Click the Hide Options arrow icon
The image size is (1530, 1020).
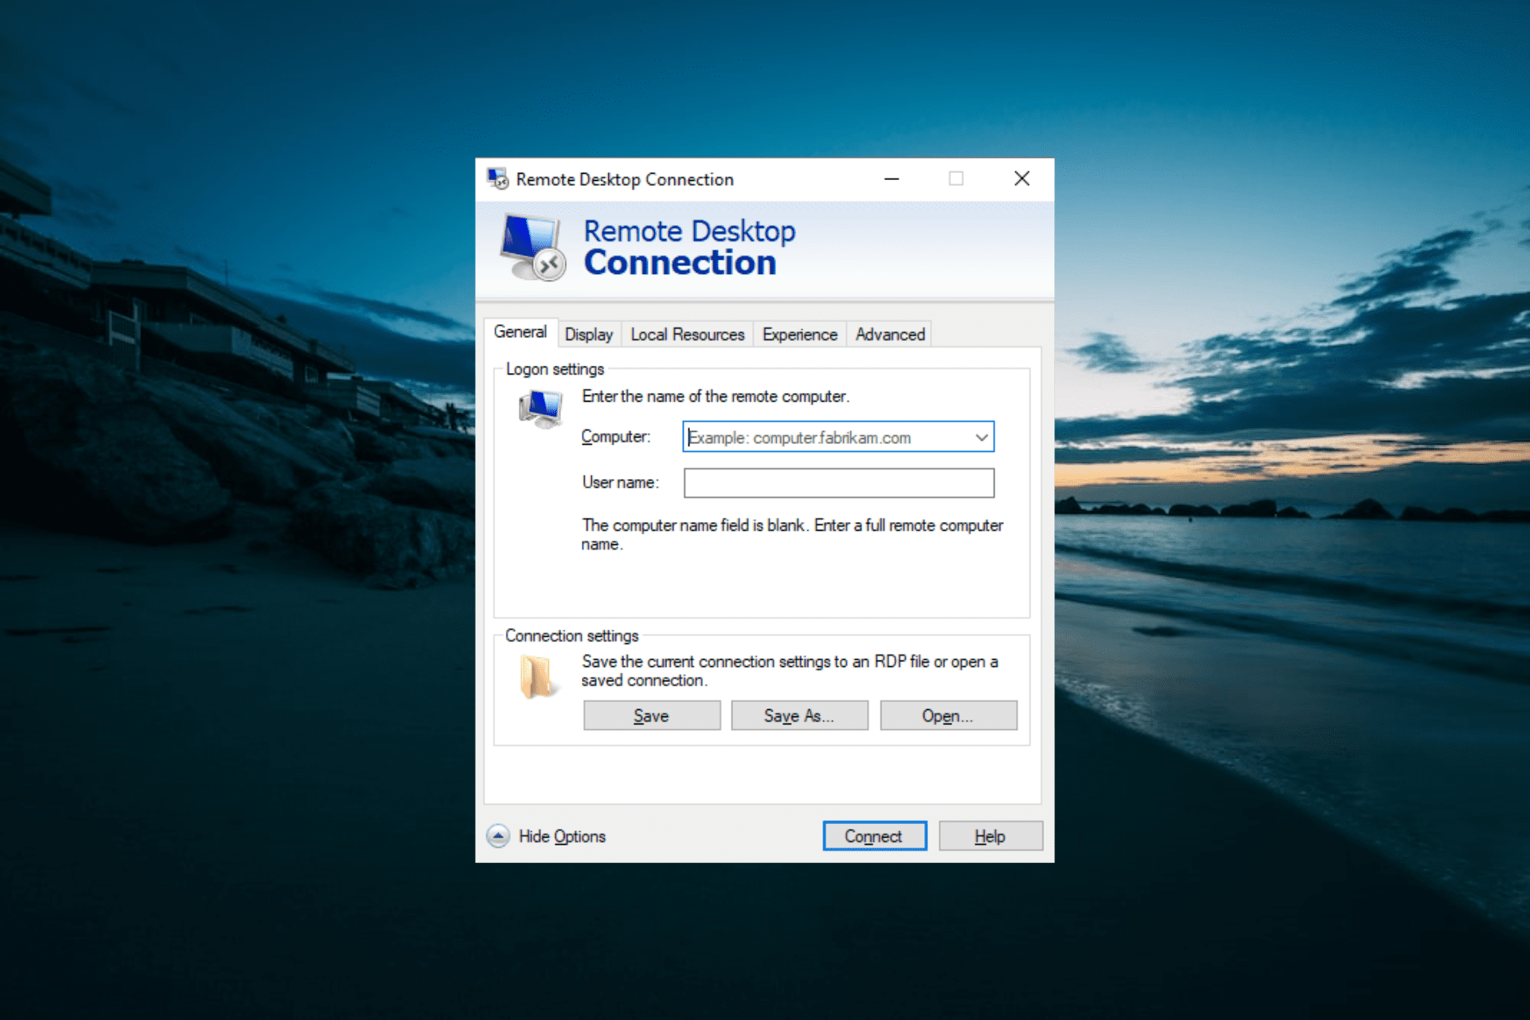click(498, 836)
